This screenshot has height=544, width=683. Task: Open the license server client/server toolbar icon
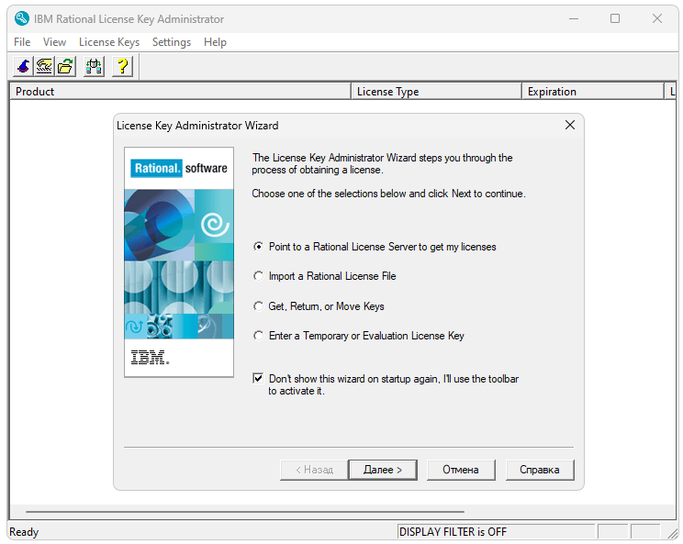coord(94,67)
